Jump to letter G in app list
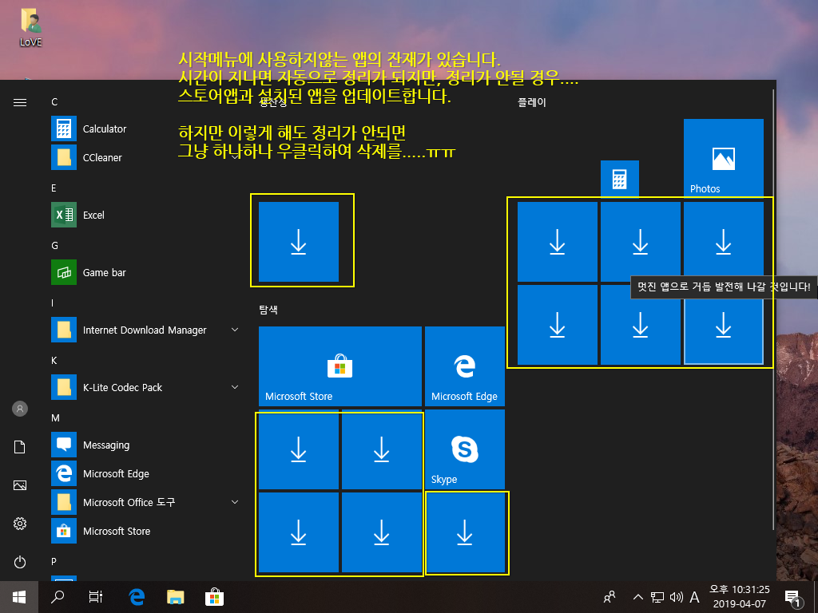The image size is (818, 613). coord(54,246)
